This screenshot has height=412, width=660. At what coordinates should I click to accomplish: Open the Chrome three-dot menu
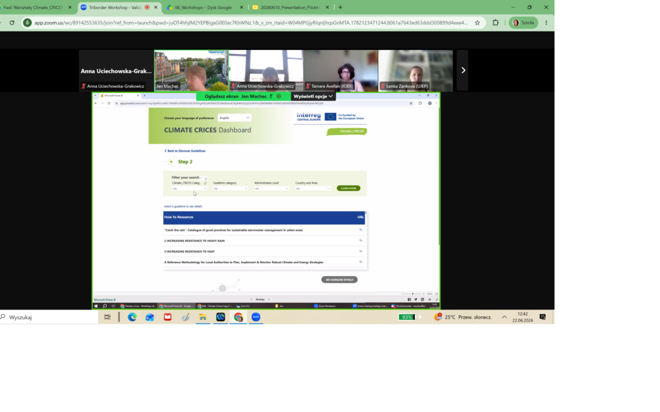(x=546, y=23)
